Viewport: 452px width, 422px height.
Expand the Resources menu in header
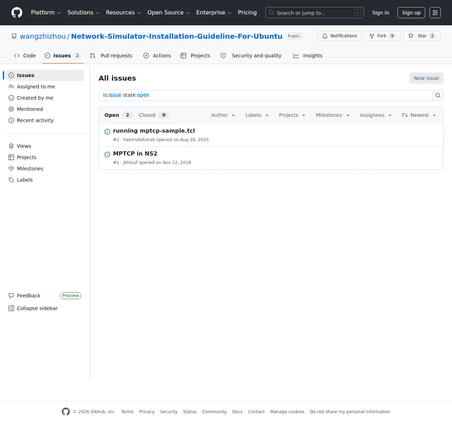click(x=124, y=13)
